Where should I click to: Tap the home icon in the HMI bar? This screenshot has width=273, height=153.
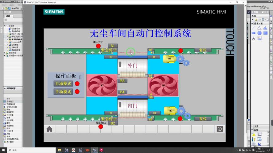click(x=49, y=129)
